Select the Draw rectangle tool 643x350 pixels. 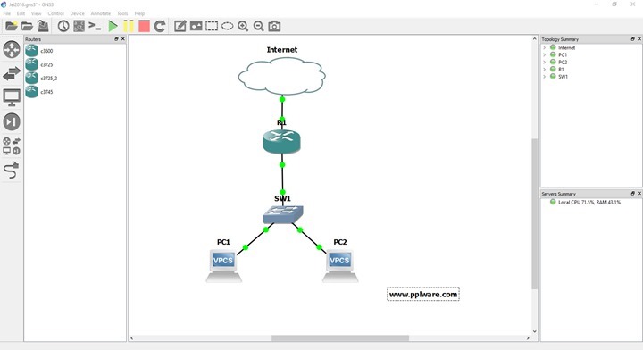click(x=212, y=26)
